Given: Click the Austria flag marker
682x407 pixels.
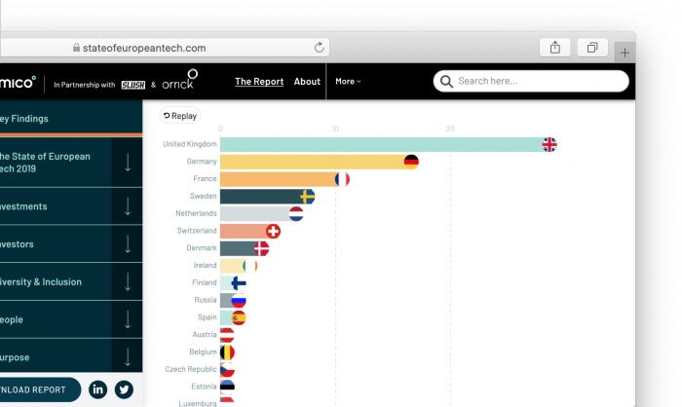Looking at the screenshot, I should click(x=227, y=335).
